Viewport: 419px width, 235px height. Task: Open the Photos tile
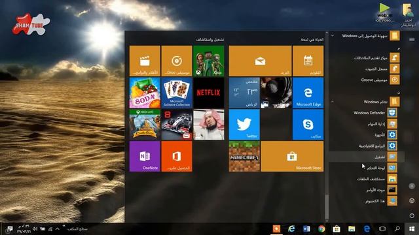click(x=276, y=93)
